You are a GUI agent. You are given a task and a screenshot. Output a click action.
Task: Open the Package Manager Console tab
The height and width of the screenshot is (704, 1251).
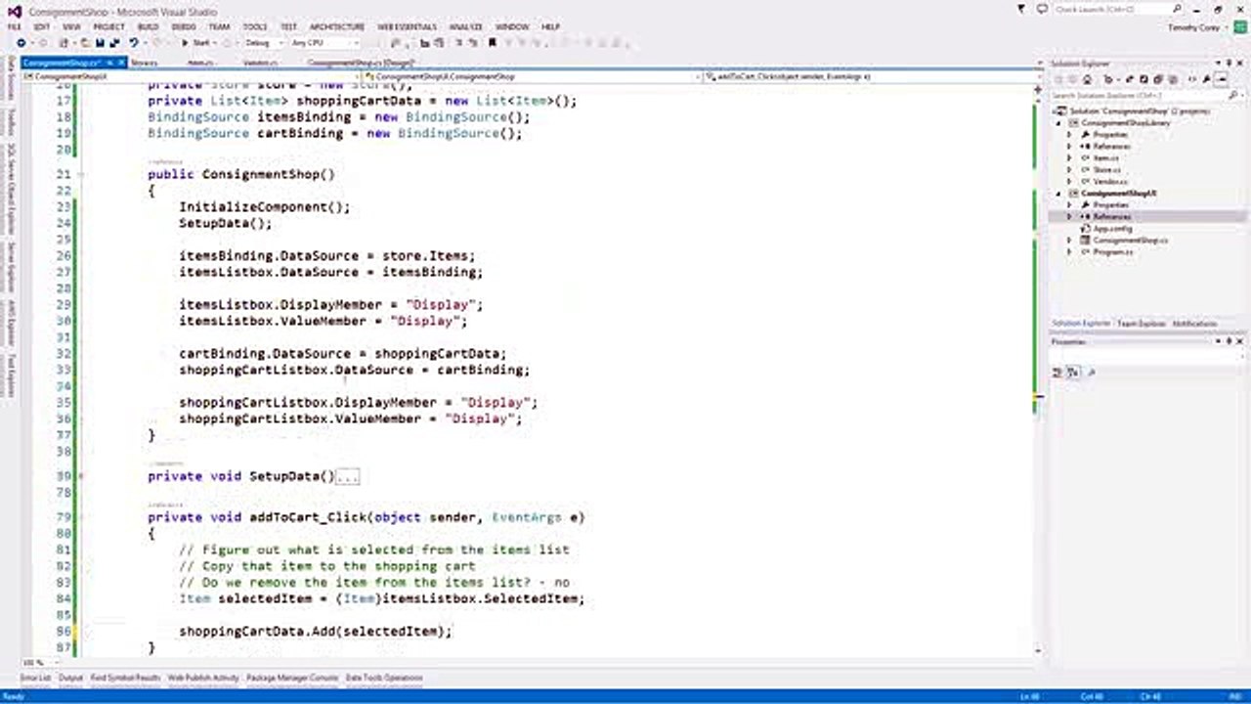[292, 678]
